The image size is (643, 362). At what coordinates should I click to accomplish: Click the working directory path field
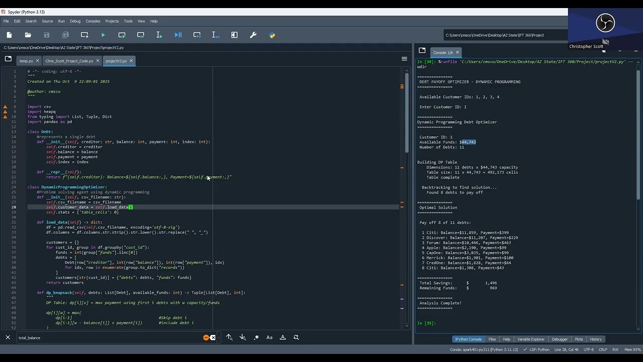[x=505, y=35]
